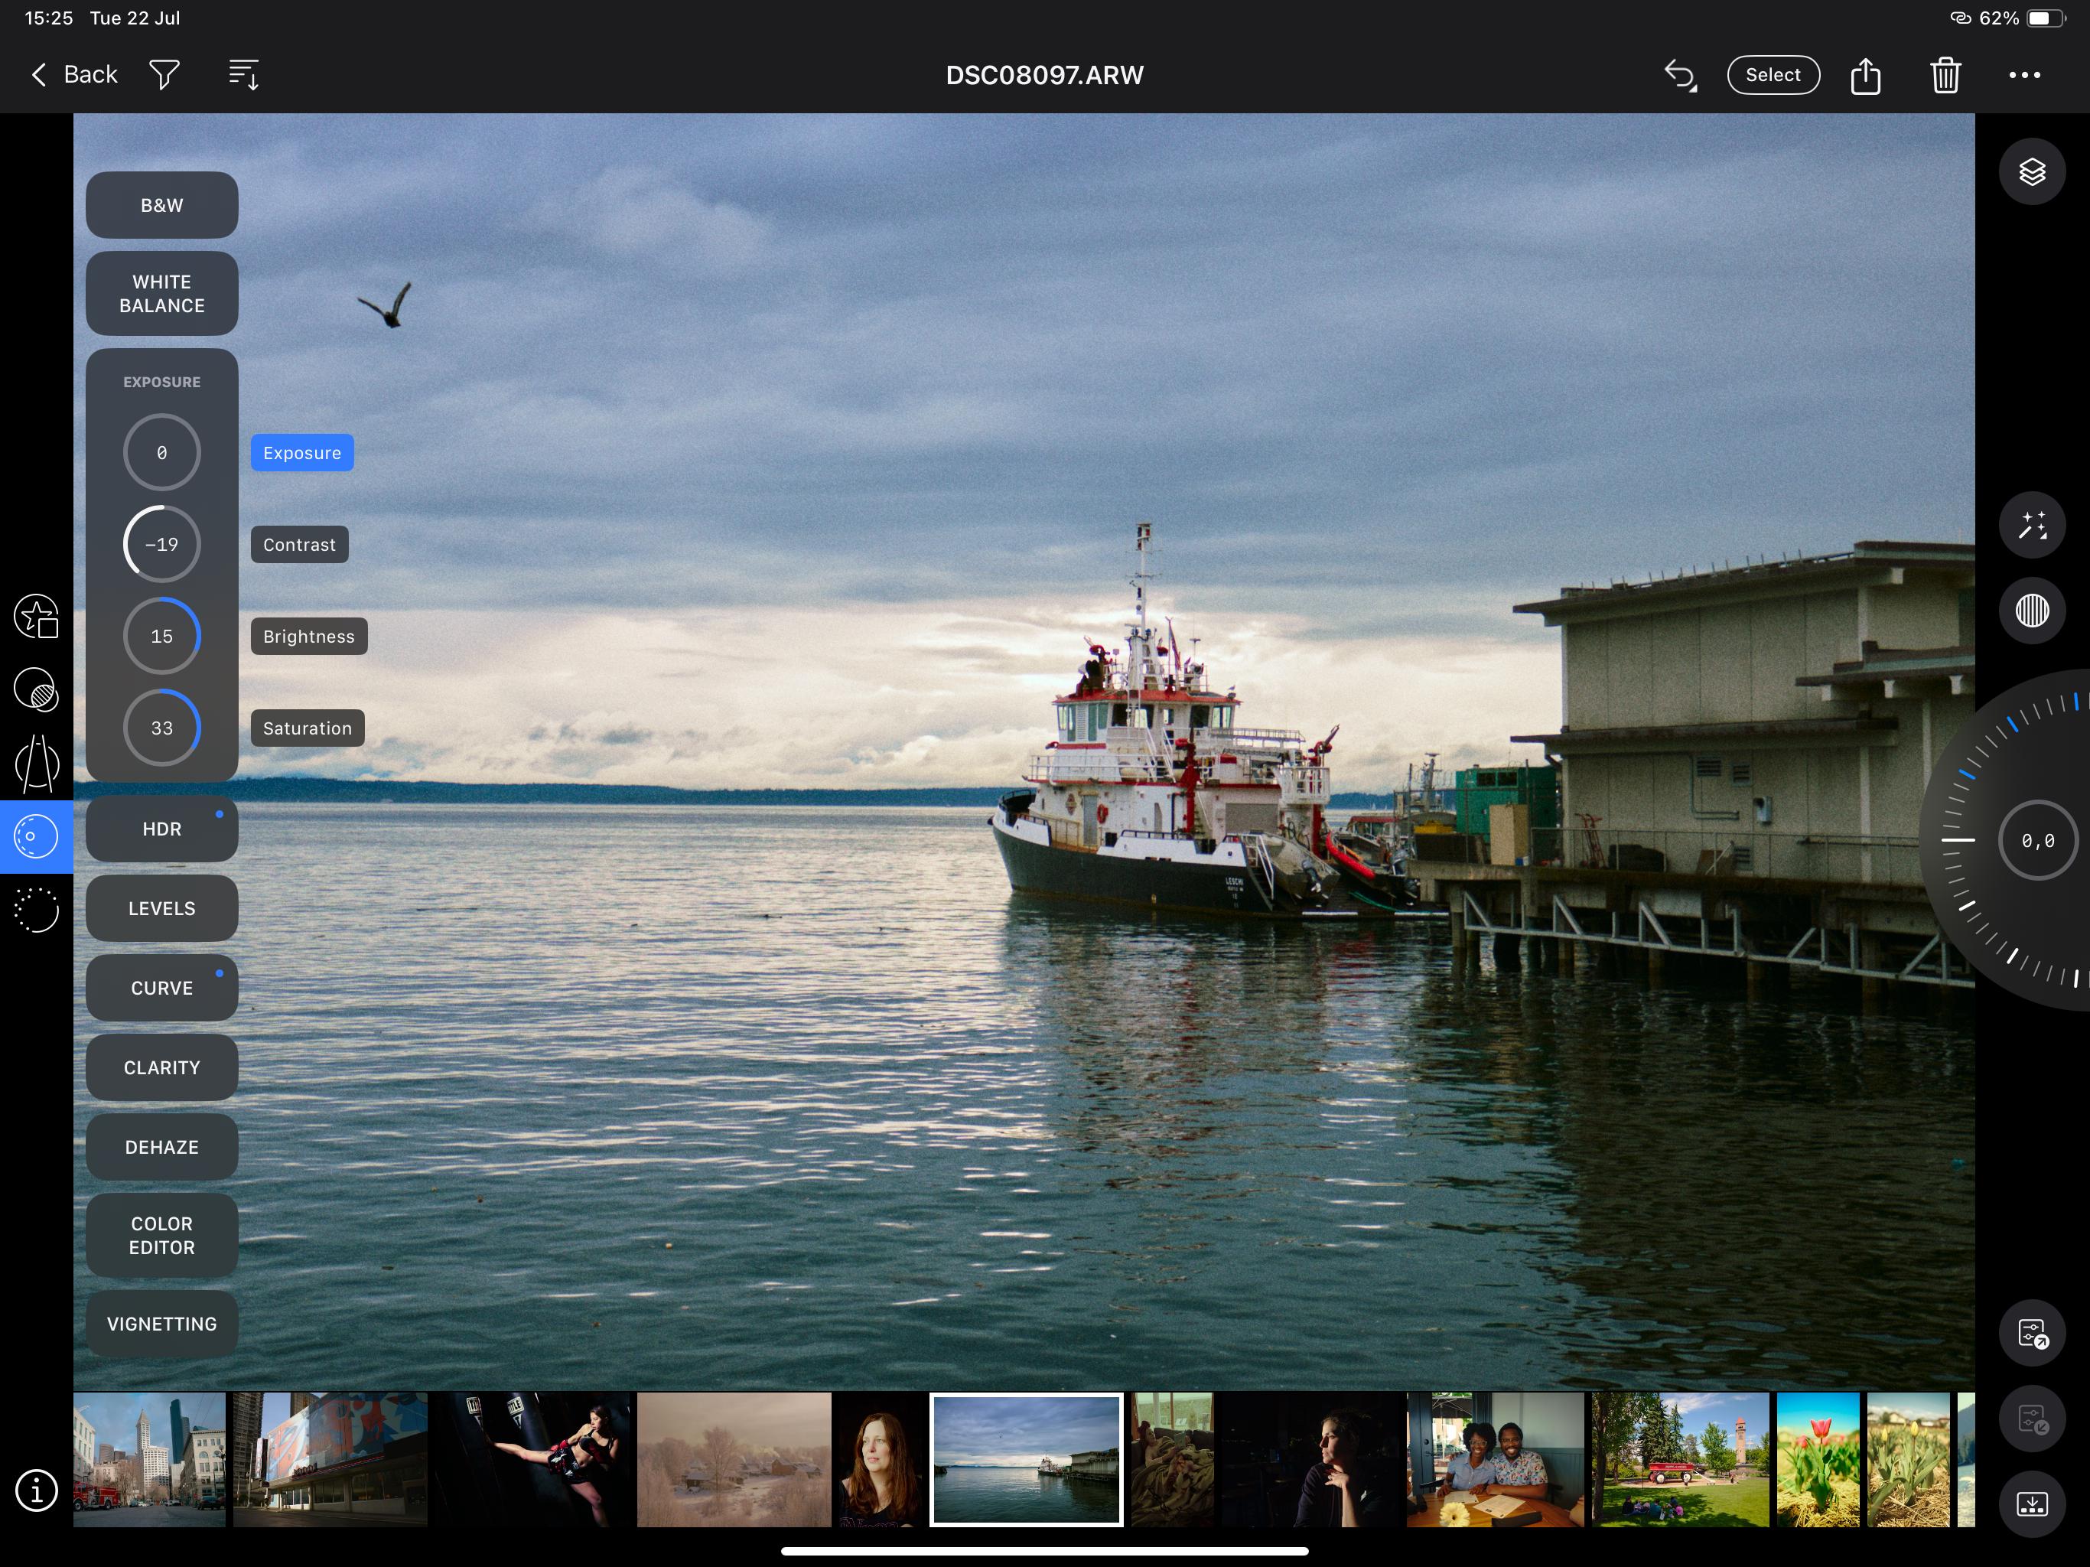Open the share export icon
2090x1567 pixels.
click(1865, 75)
